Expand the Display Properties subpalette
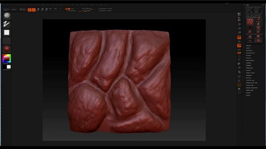266x149 pixels. [252, 88]
